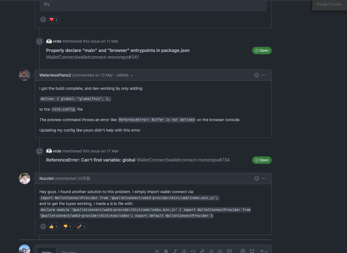Click the insert code icon

coord(193,251)
